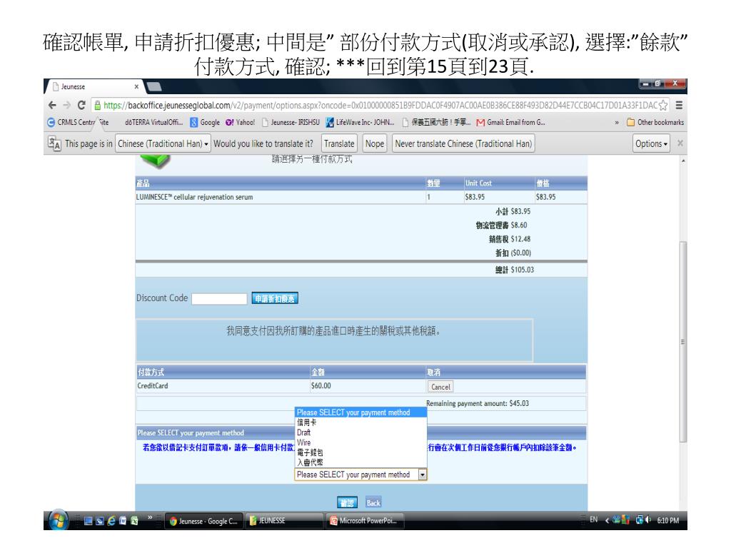Image resolution: width=731 pixels, height=548 pixels.
Task: Click the EN language indicator
Action: (x=593, y=519)
